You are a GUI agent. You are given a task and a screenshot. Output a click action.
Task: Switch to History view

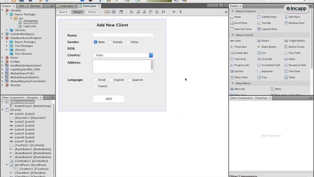click(92, 12)
